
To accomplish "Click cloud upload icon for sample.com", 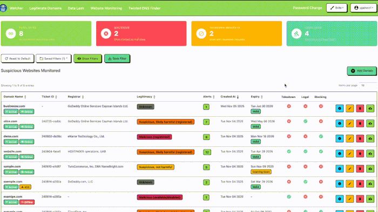I will 370,169.
